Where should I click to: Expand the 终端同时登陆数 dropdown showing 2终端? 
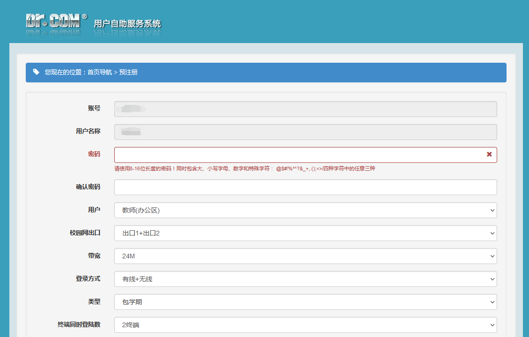(305, 325)
